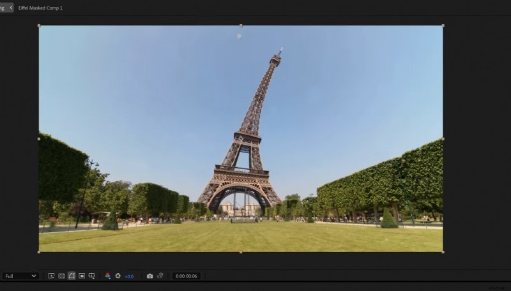Image resolution: width=511 pixels, height=291 pixels.
Task: Click the left-middle layer handle
Action: click(x=39, y=139)
